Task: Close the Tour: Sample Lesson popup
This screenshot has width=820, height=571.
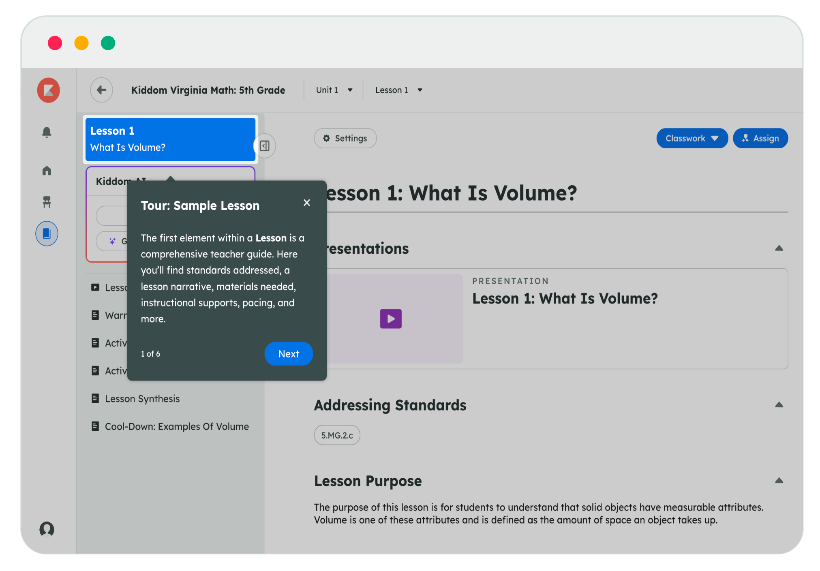Action: (x=307, y=203)
